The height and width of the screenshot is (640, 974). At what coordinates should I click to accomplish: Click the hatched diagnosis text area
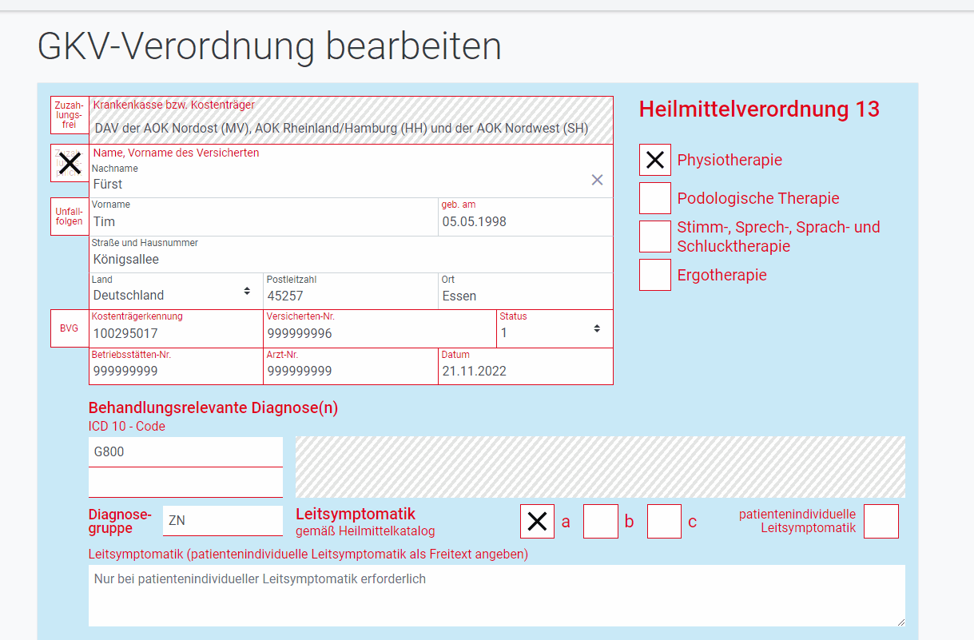coord(601,467)
